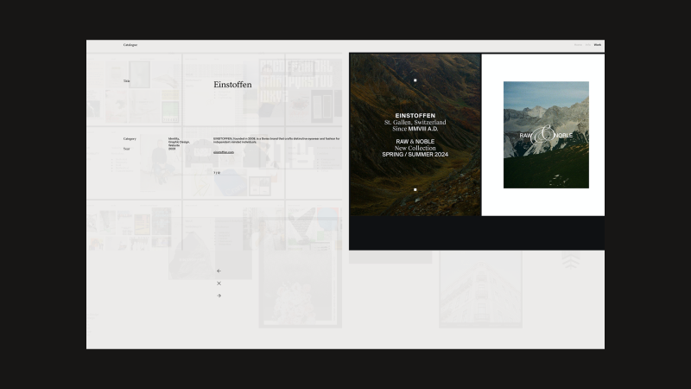
Task: Select the Year label
Action: 126,149
